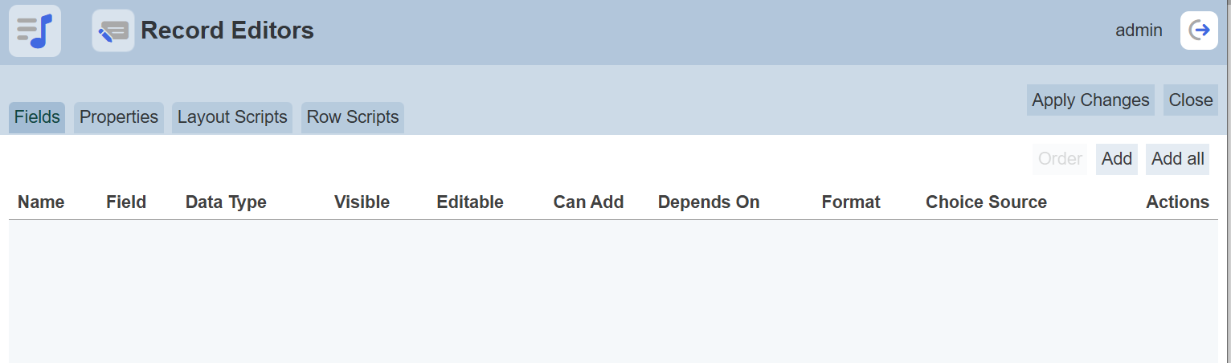This screenshot has width=1231, height=363.
Task: Click the Name column header
Action: click(41, 202)
